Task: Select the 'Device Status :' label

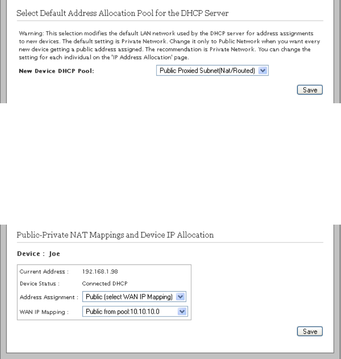Action: click(40, 283)
